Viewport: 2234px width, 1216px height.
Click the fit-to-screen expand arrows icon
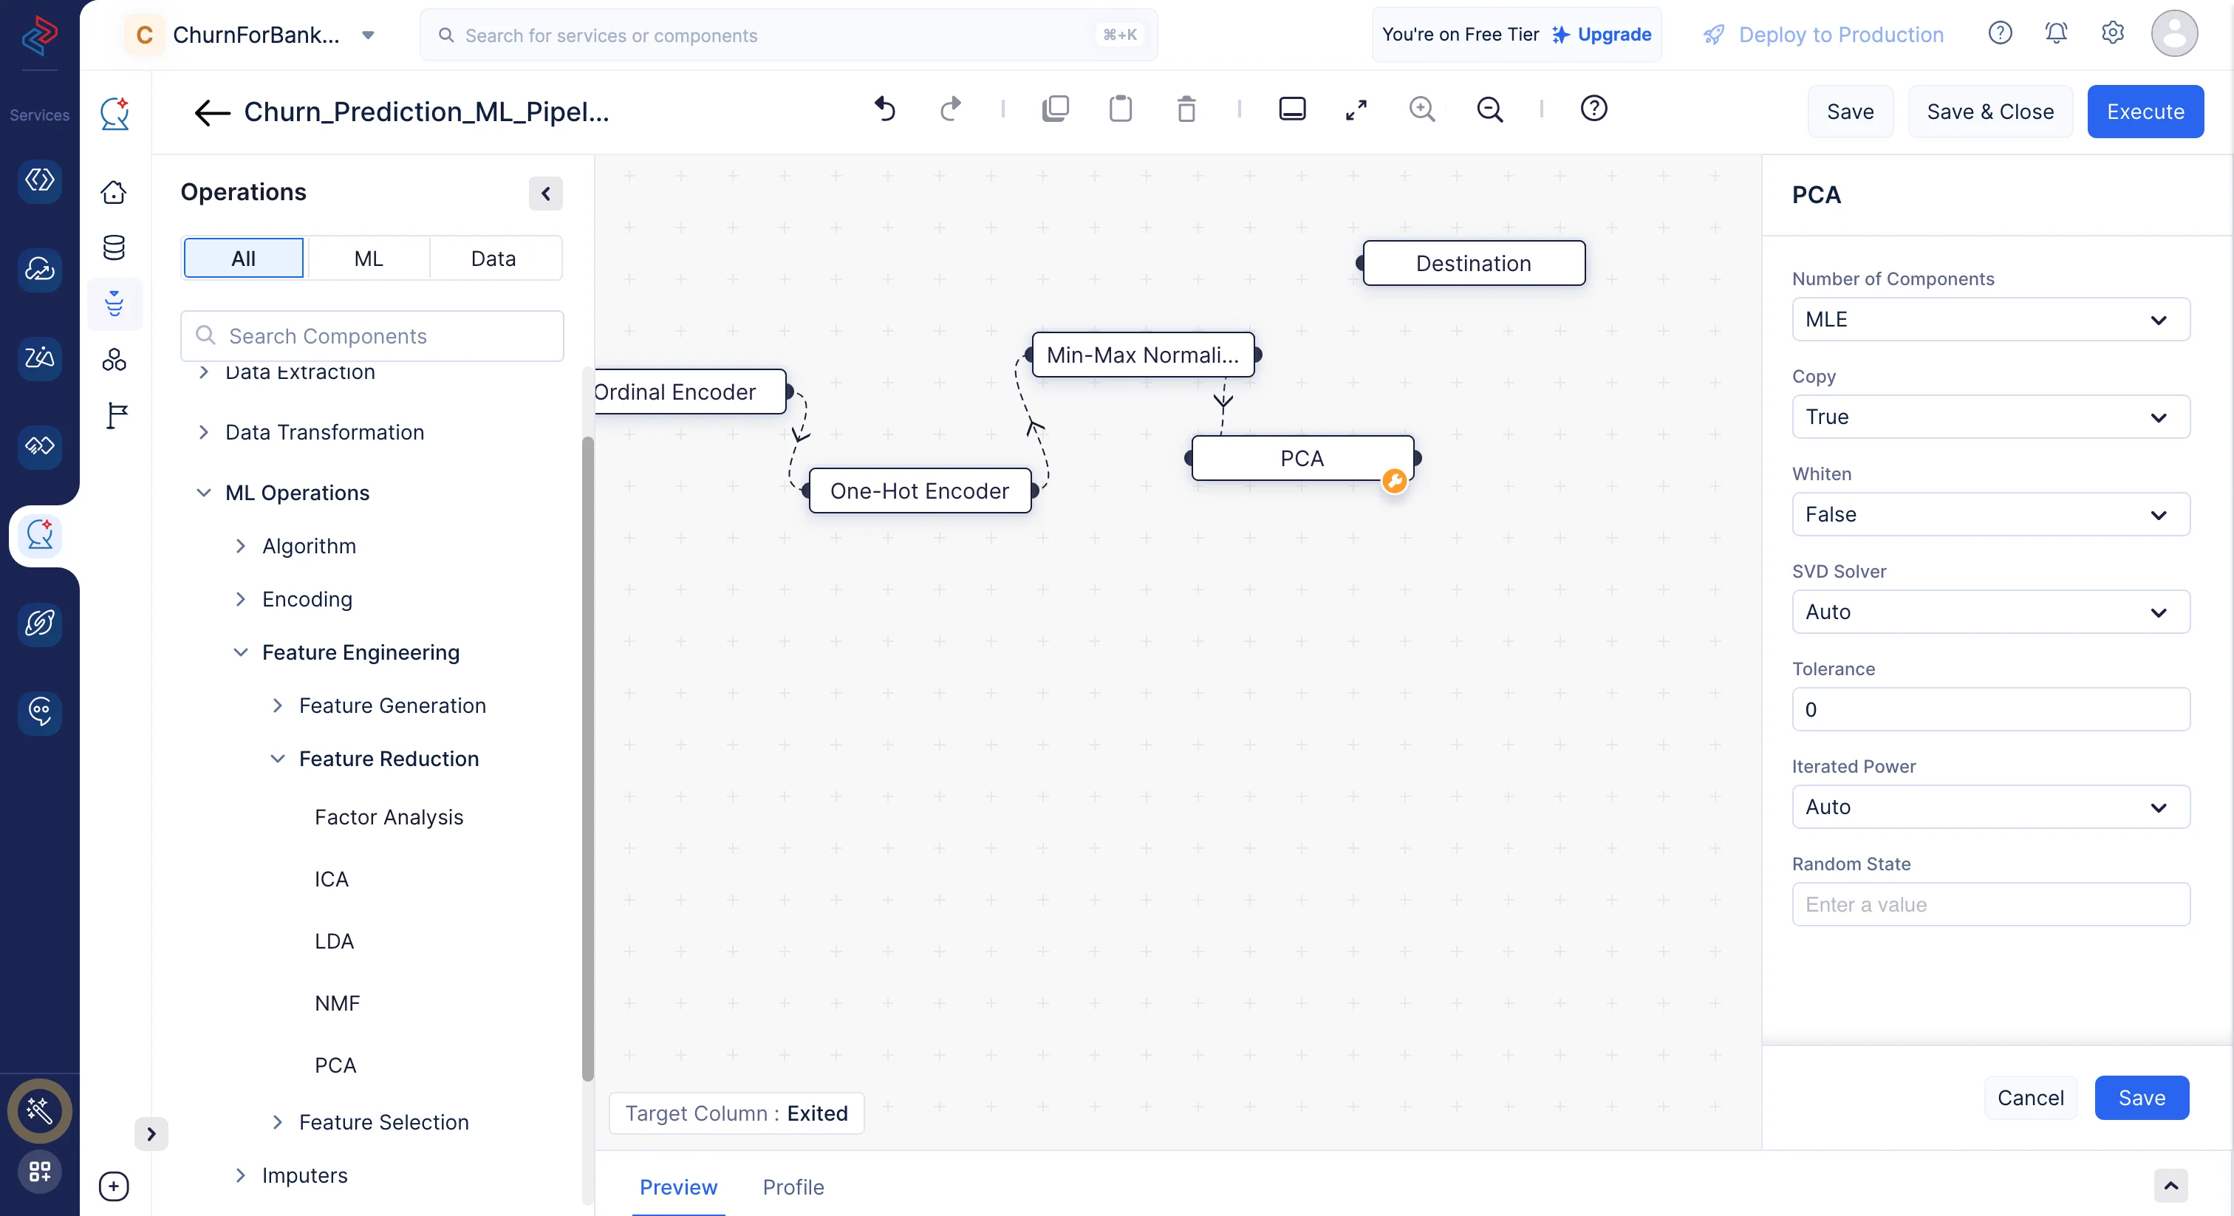[x=1356, y=109]
